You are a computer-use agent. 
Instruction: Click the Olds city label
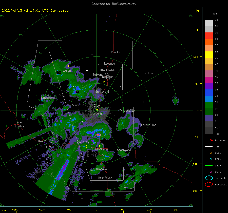[97, 106]
